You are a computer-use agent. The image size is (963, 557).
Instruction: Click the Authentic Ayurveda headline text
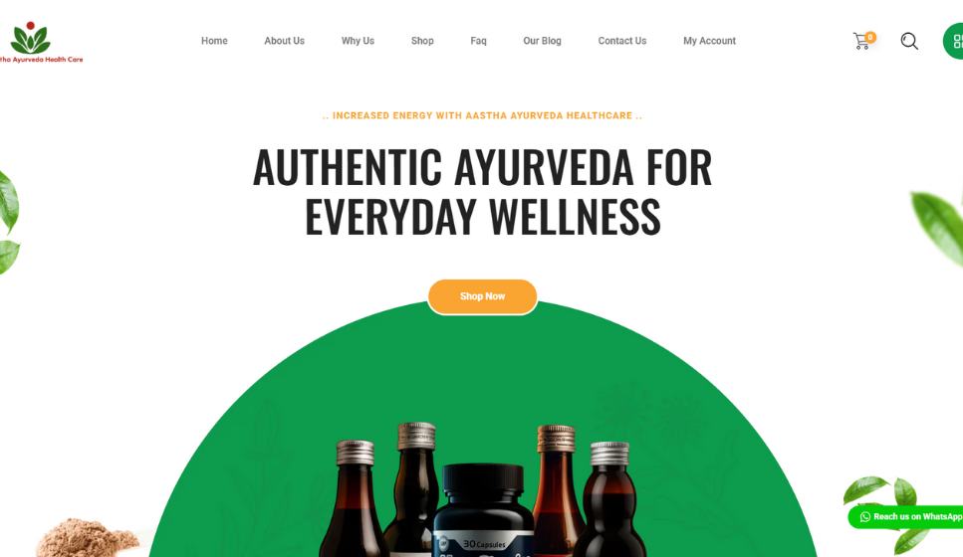pos(483,191)
